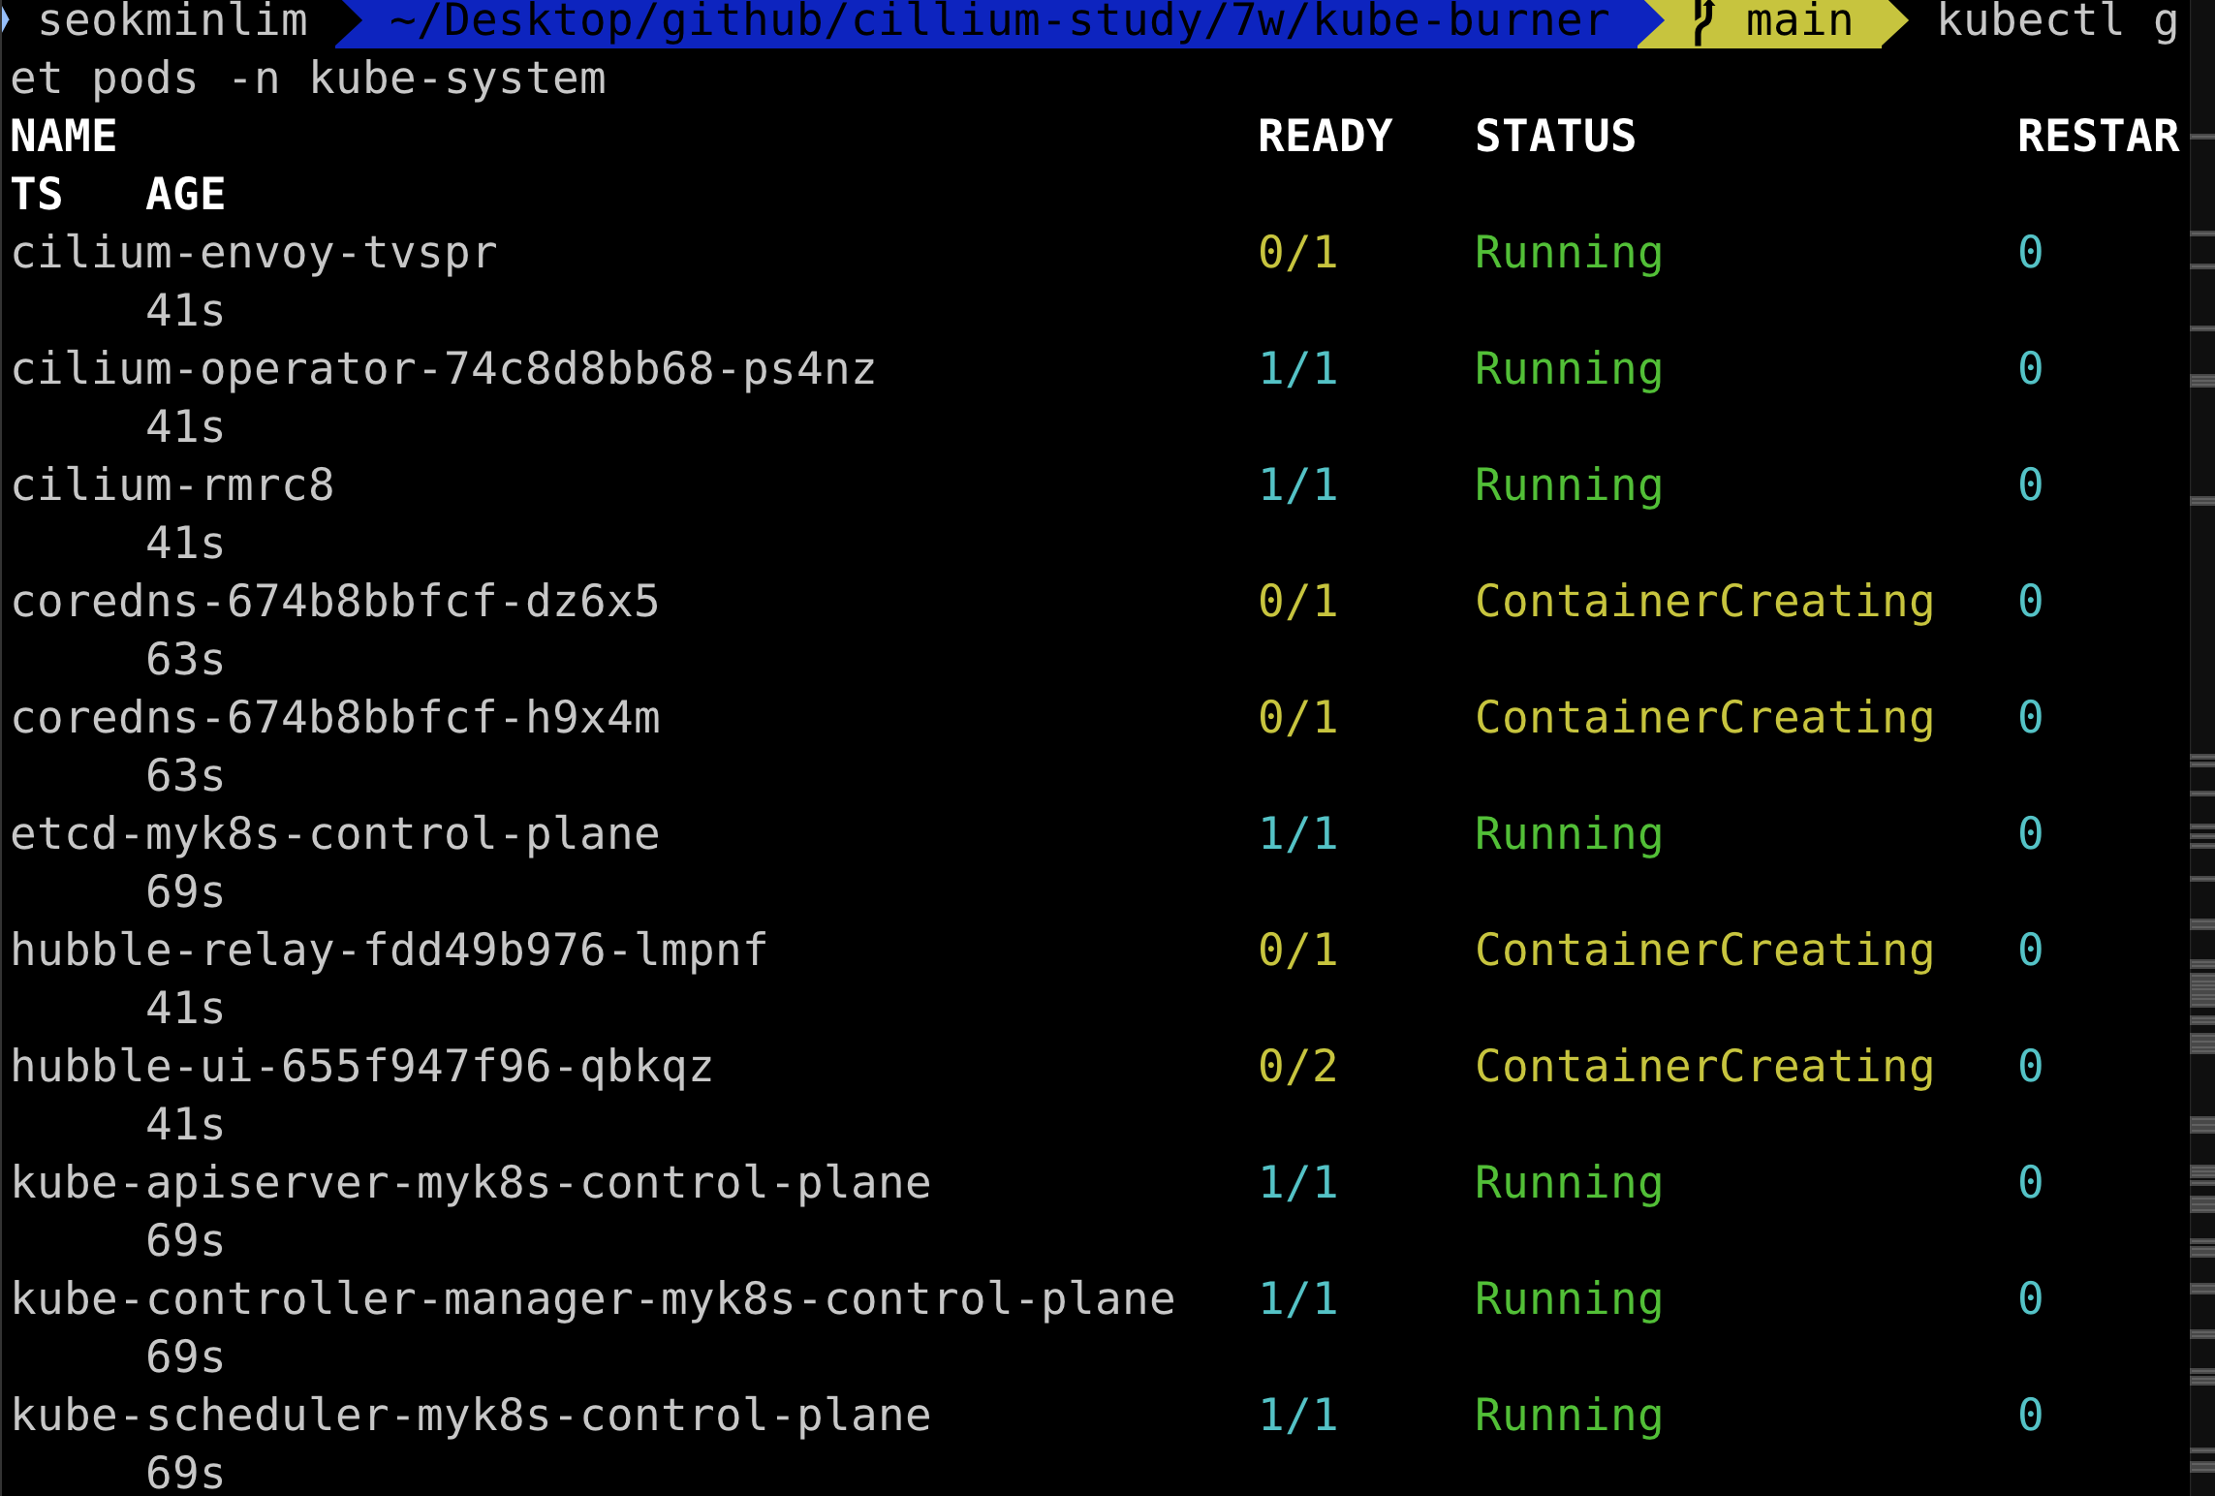Click the cilium-rmrc8 pod name
The height and width of the screenshot is (1496, 2215).
(x=172, y=485)
